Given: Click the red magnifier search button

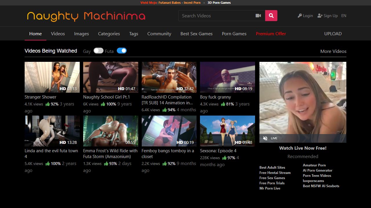Looking at the screenshot, I should pyautogui.click(x=271, y=16).
